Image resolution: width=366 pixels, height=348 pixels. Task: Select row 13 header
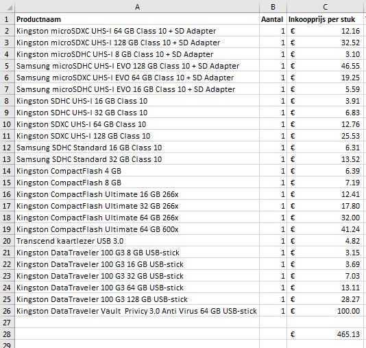pos(8,159)
